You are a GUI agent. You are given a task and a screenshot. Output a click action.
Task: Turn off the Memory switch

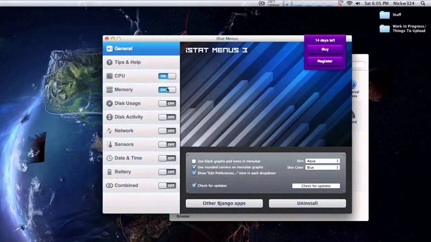(x=167, y=90)
